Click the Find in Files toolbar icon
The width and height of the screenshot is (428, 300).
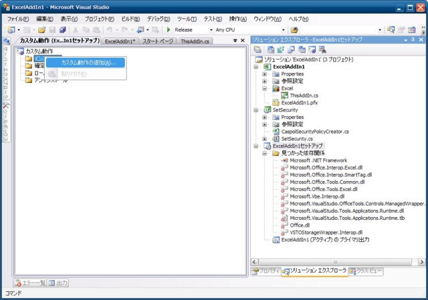(x=294, y=29)
